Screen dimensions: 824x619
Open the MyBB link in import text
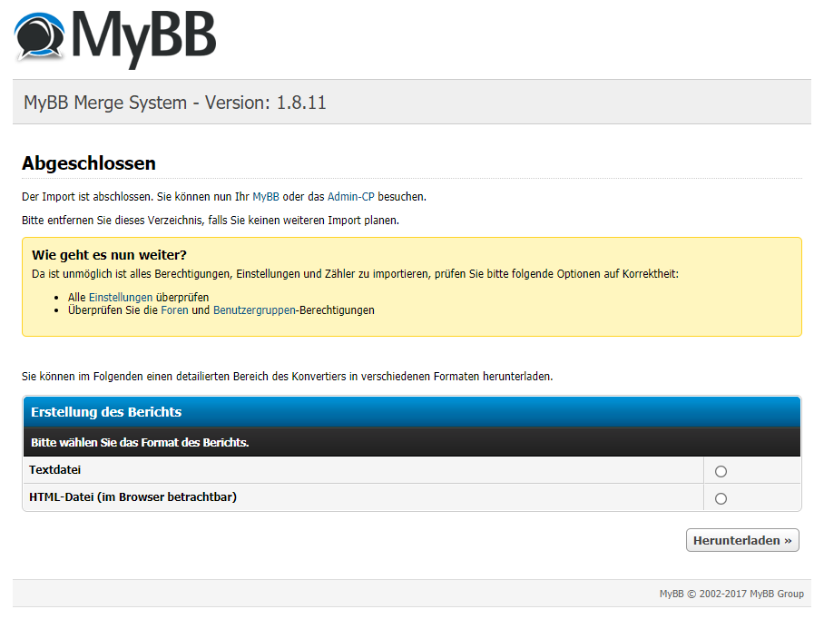(265, 197)
